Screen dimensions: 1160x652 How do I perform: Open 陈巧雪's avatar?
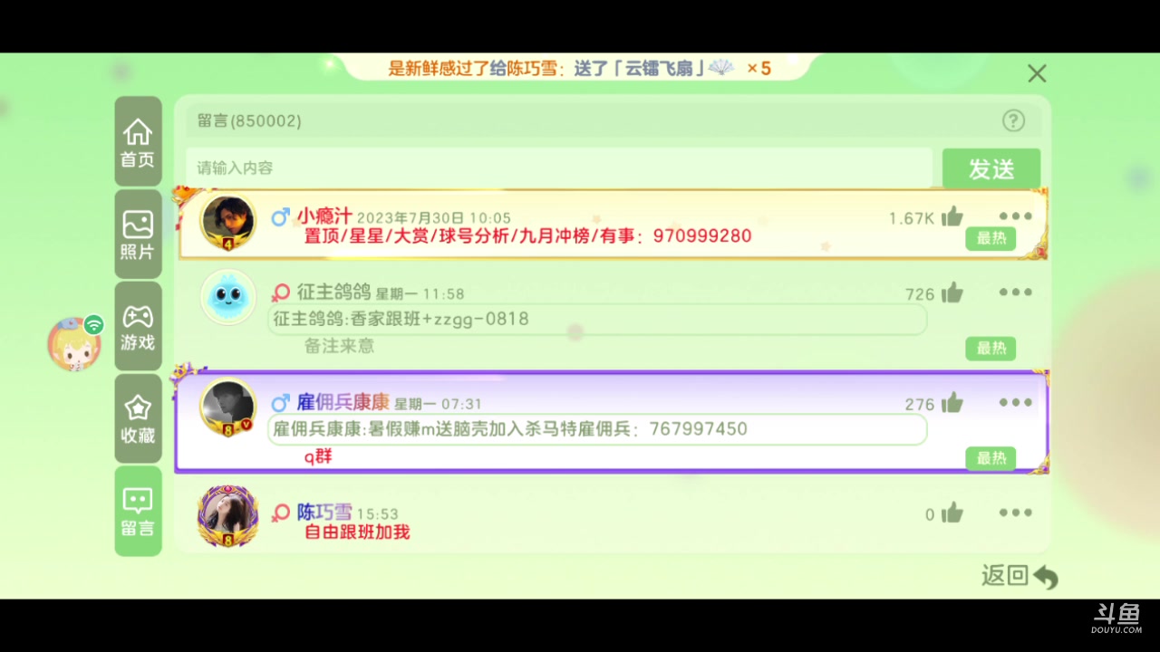coord(228,517)
